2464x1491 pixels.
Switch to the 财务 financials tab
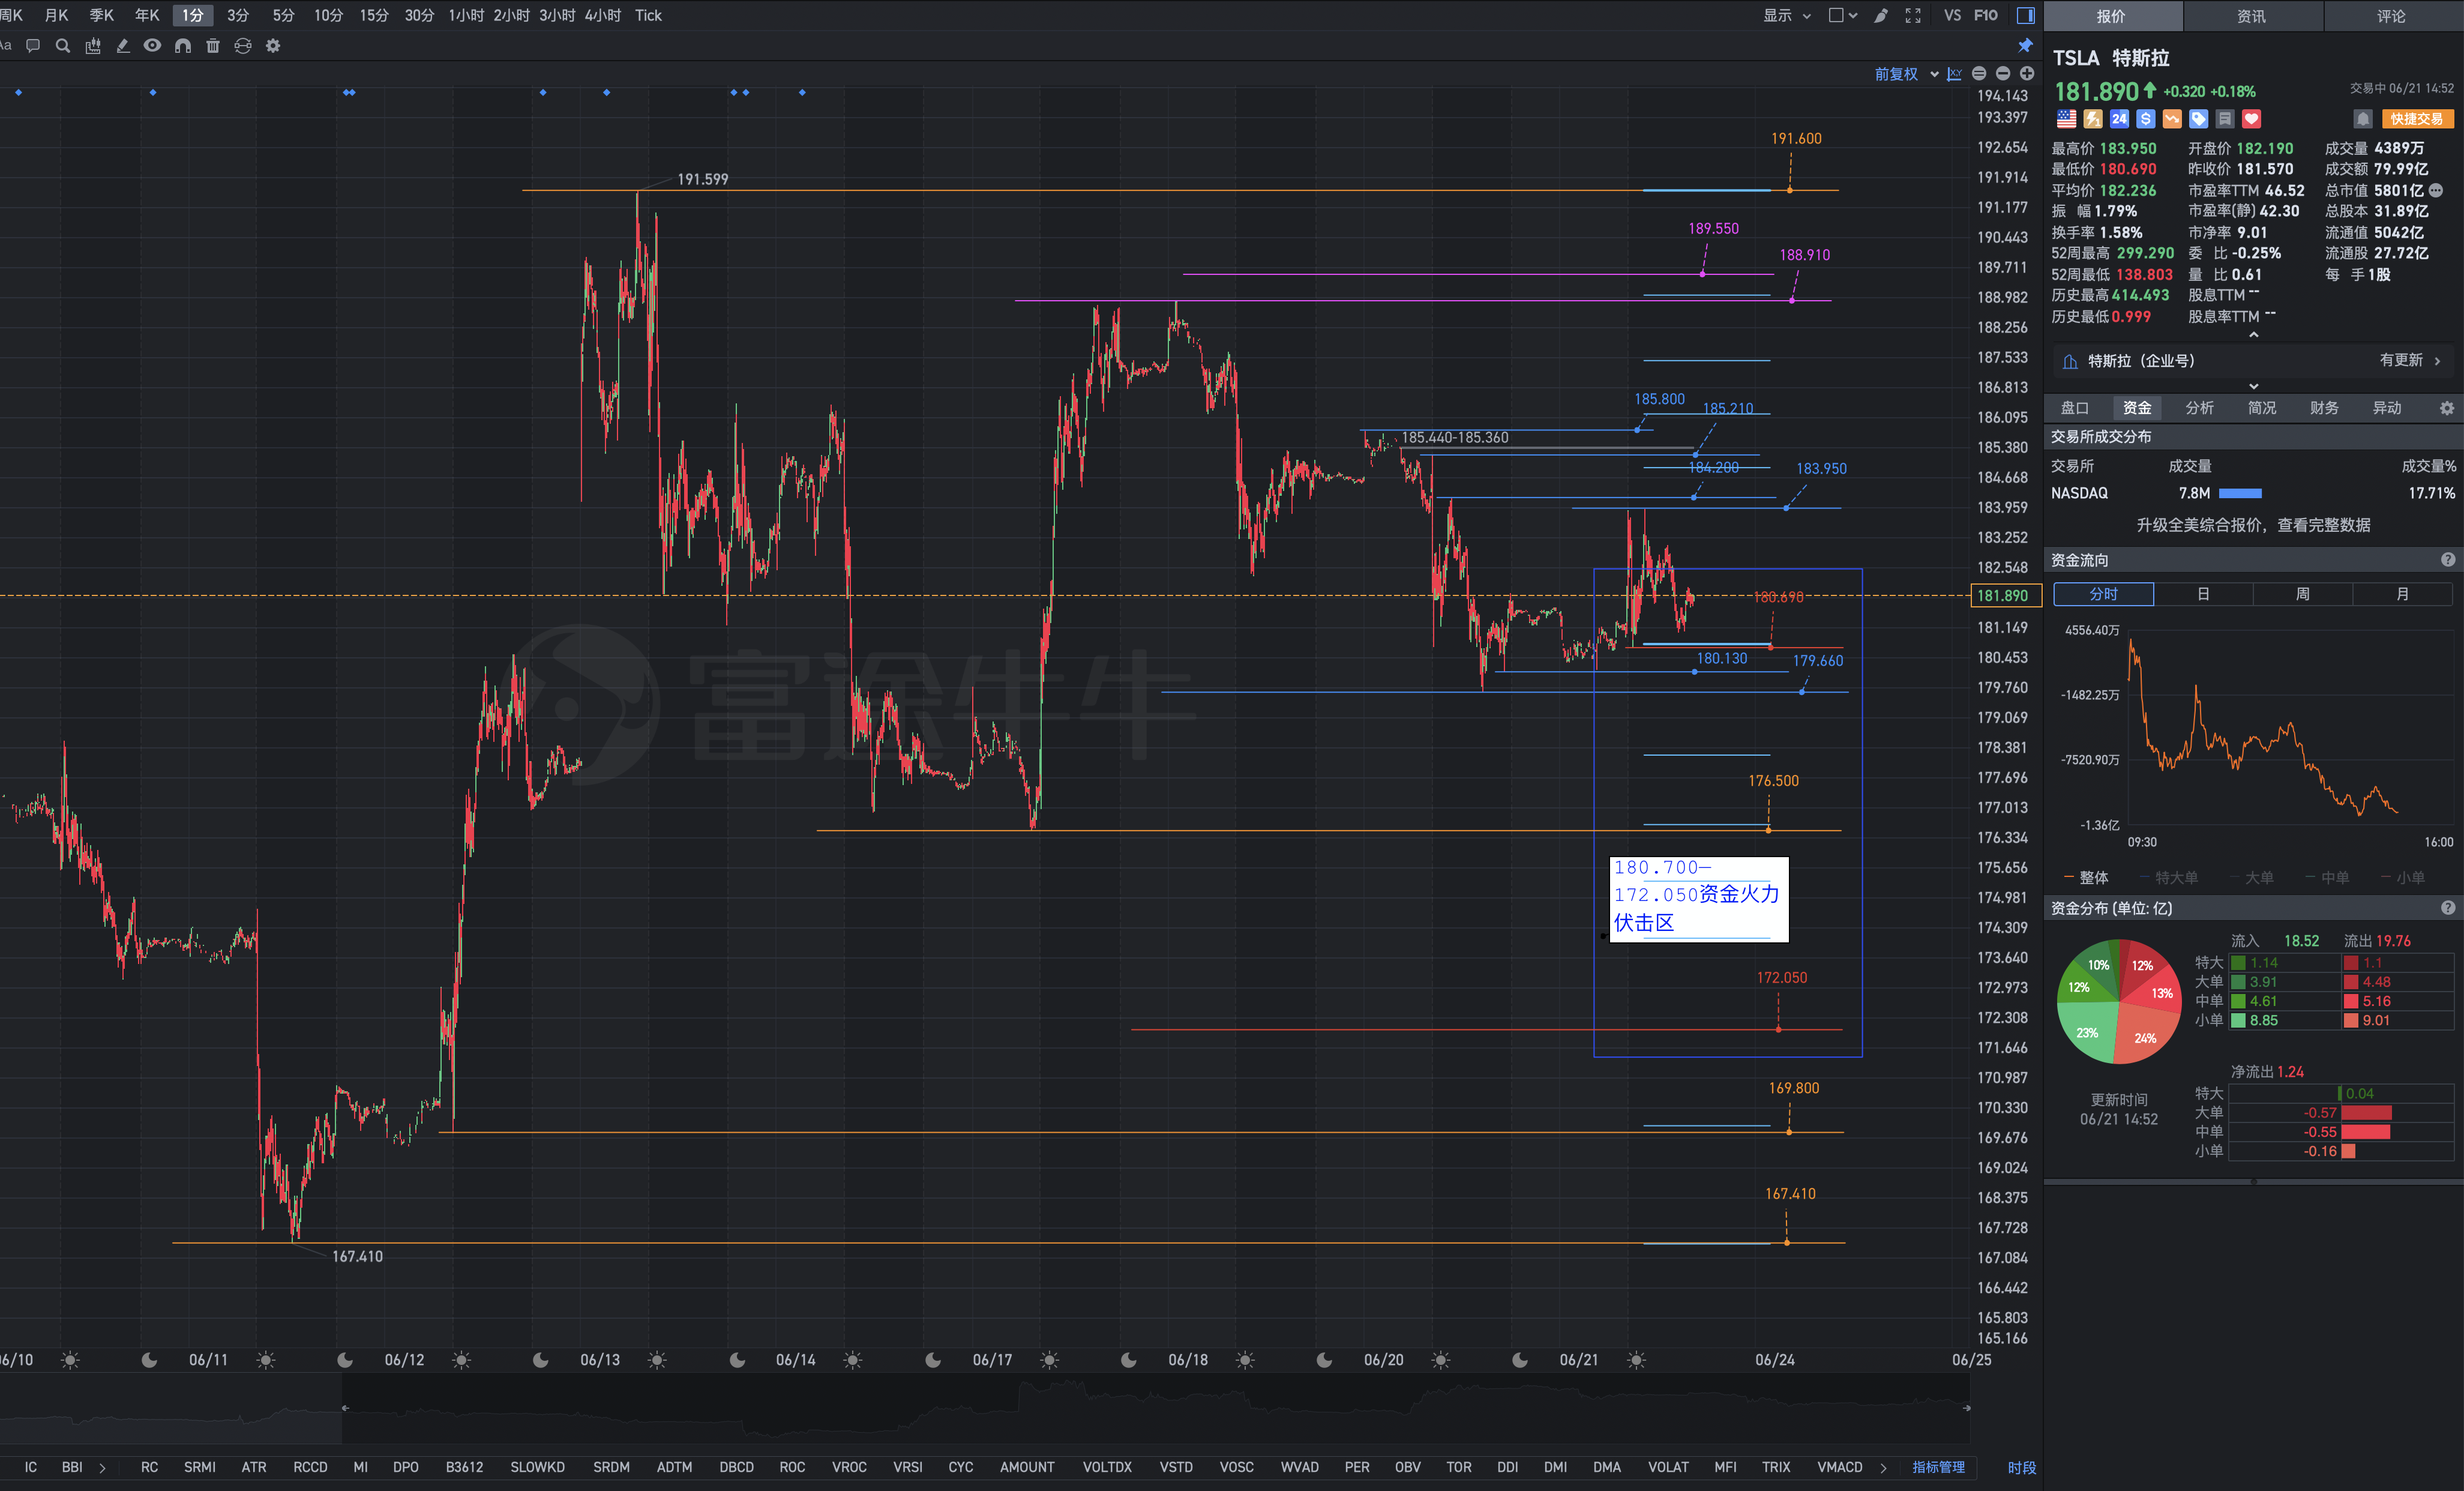[x=2325, y=408]
